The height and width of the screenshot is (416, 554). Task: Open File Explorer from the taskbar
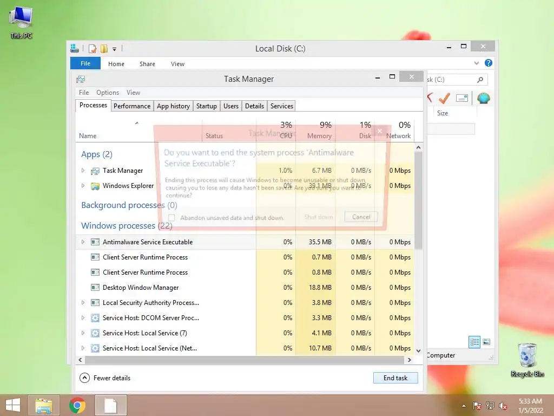pyautogui.click(x=43, y=405)
